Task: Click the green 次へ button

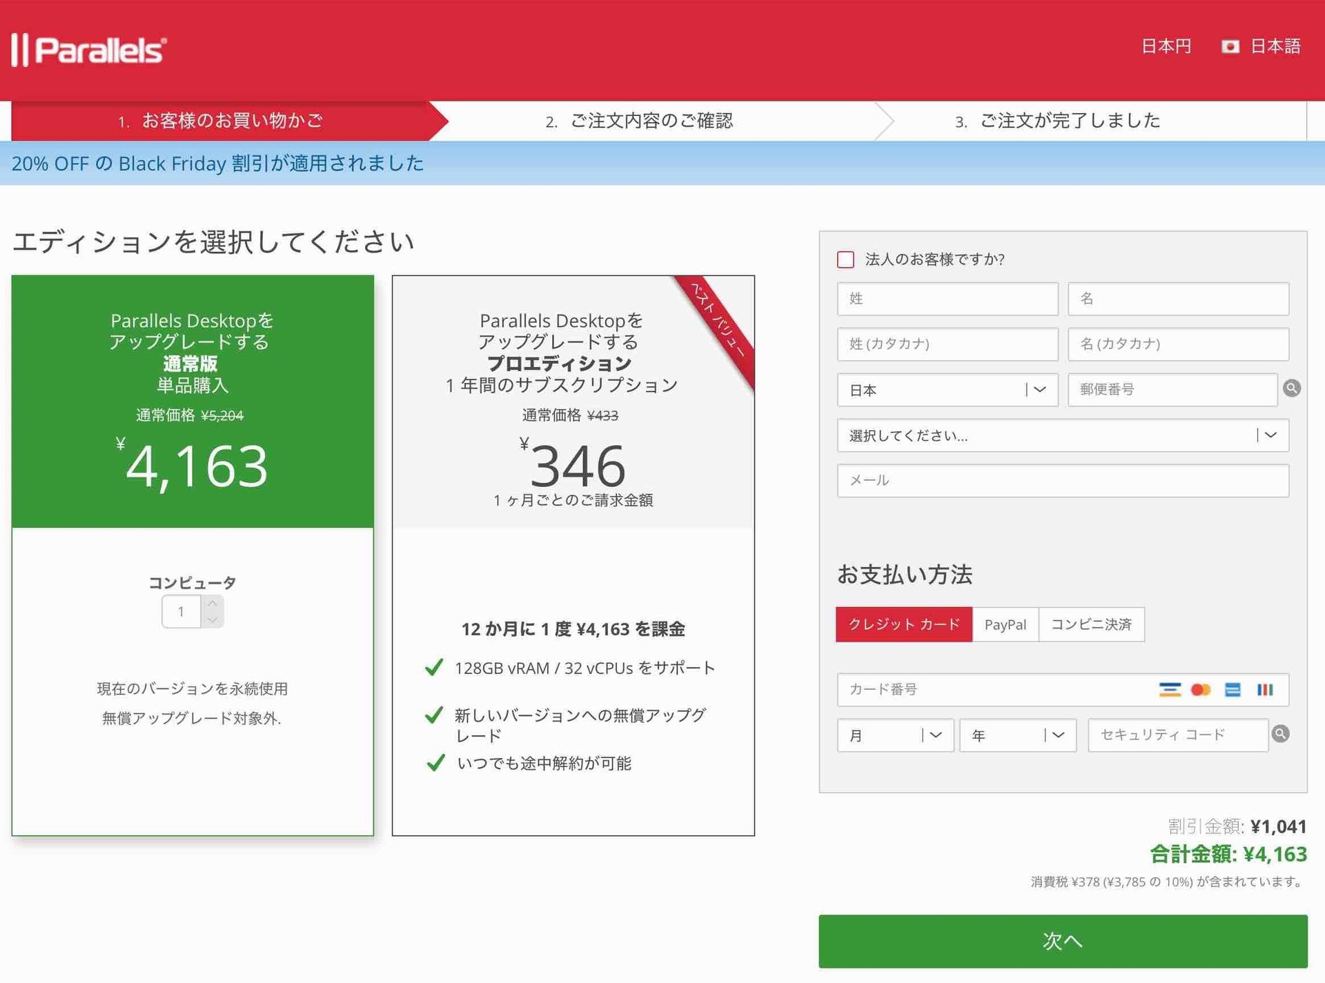Action: click(1063, 941)
